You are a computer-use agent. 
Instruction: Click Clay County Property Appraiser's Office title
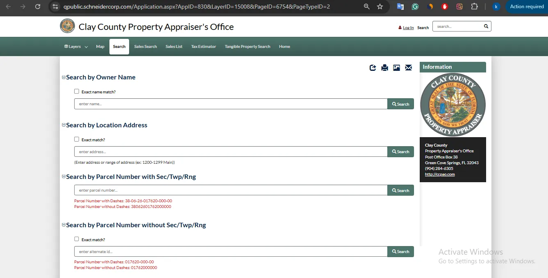tap(156, 27)
